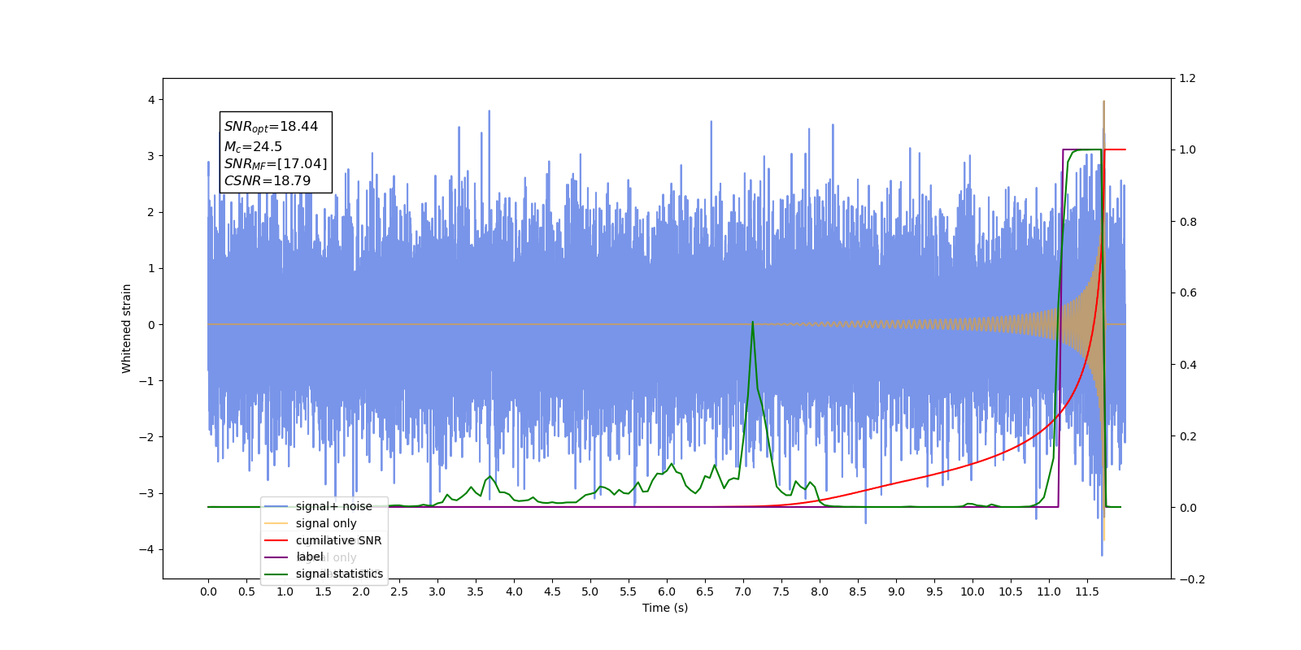Click the left y-axis tick label 4
Screen dimensions: 1301x650
point(151,100)
